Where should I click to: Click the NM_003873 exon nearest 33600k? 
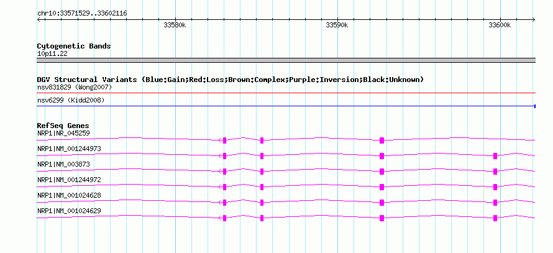(x=495, y=172)
